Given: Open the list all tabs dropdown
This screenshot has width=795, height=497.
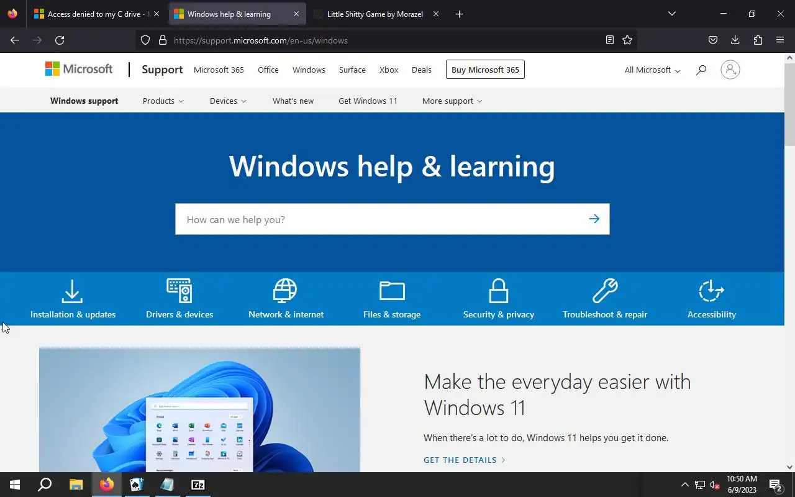Looking at the screenshot, I should coord(671,14).
